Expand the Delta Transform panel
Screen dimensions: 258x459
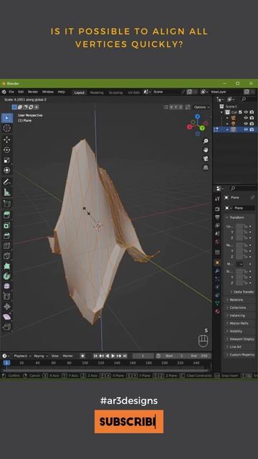pos(242,292)
